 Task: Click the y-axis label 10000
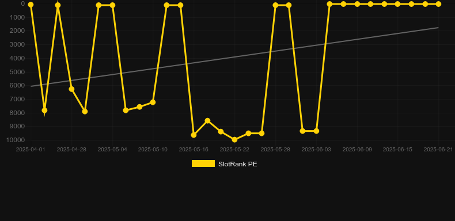(16, 140)
